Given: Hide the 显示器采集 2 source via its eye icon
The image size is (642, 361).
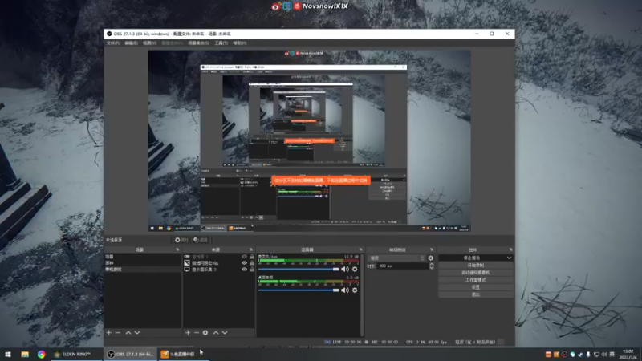Looking at the screenshot, I should pos(245,270).
